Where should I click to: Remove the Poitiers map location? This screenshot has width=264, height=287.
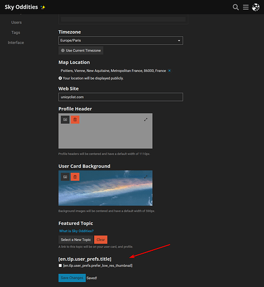tap(169, 71)
